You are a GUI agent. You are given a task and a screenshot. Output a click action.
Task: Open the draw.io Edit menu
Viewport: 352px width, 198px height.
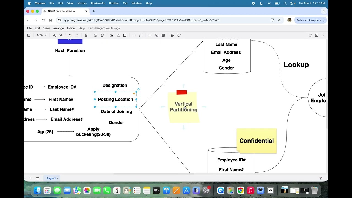(37, 28)
